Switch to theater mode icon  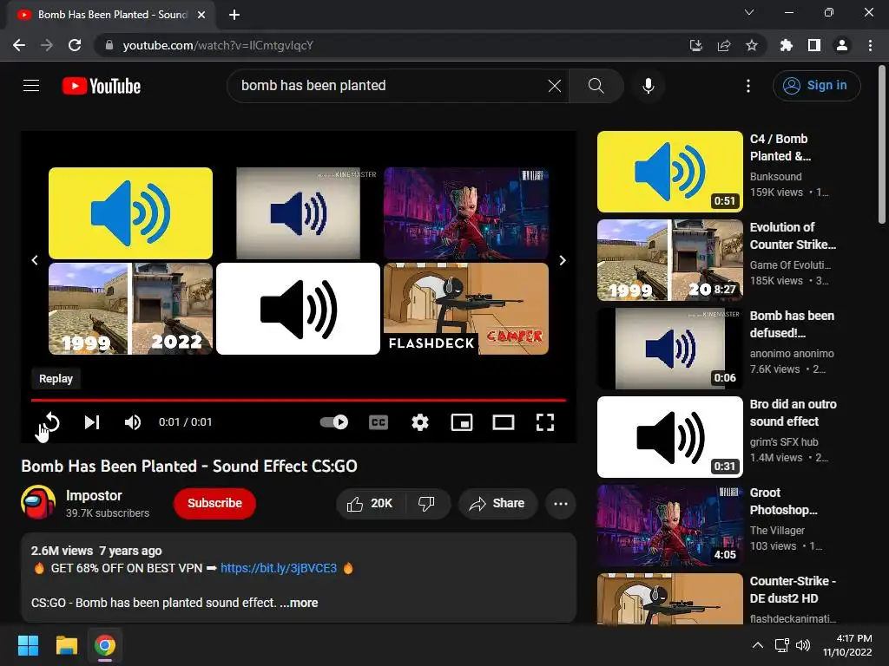coord(504,422)
